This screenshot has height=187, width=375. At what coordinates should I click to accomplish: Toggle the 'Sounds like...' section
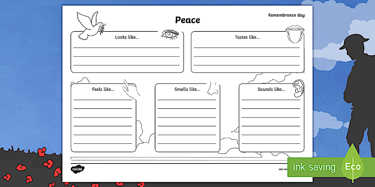click(271, 89)
